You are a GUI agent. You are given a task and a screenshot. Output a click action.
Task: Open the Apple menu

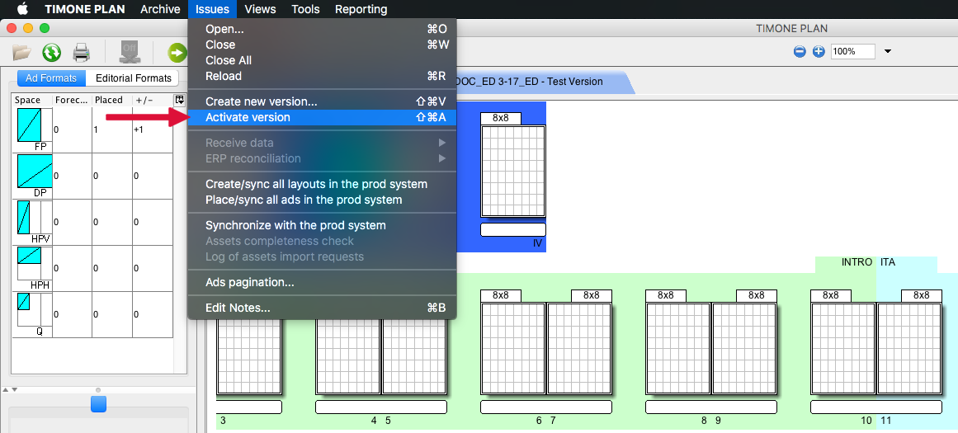coord(22,9)
